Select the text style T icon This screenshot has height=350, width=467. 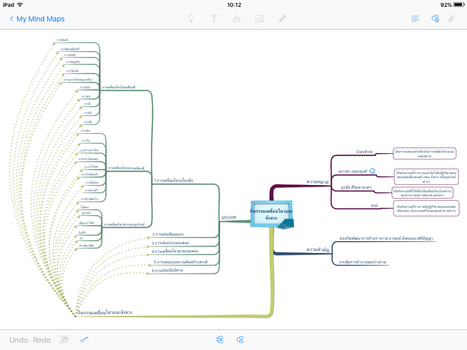tap(214, 19)
